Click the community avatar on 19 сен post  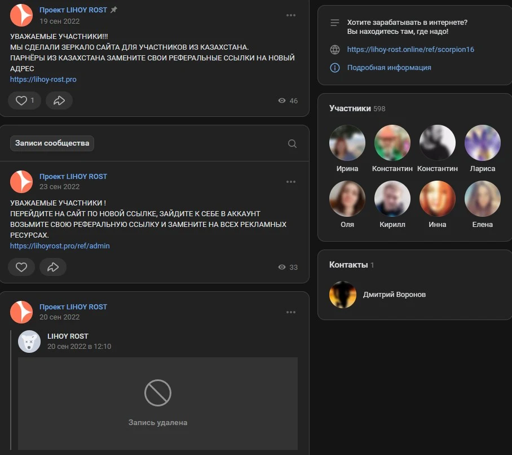[21, 15]
